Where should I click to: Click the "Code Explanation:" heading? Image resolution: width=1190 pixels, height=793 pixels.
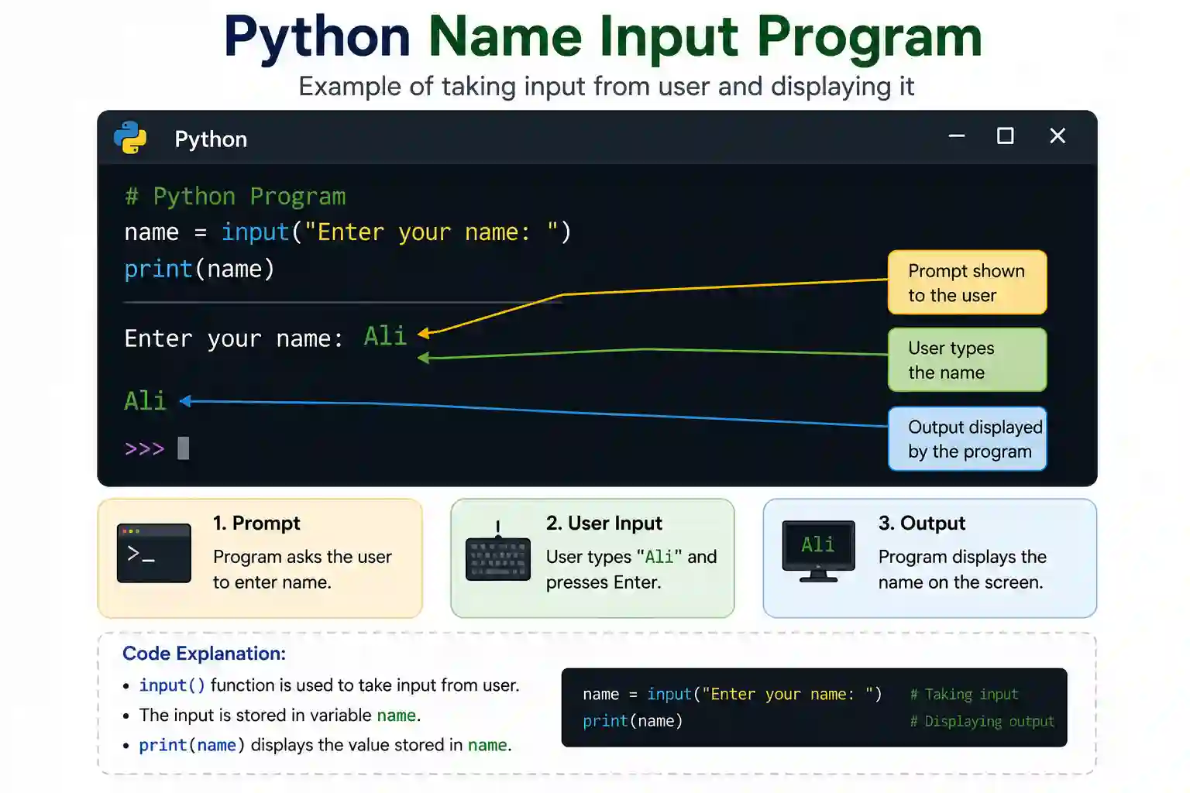point(205,654)
